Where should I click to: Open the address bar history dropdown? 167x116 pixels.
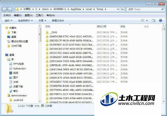pos(118,9)
